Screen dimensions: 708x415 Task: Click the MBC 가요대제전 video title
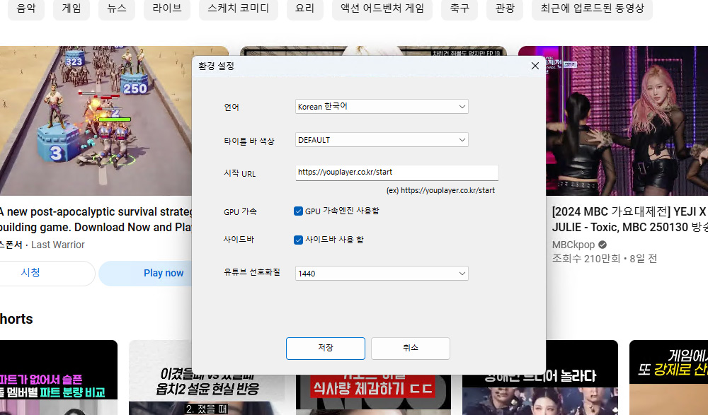coord(630,219)
